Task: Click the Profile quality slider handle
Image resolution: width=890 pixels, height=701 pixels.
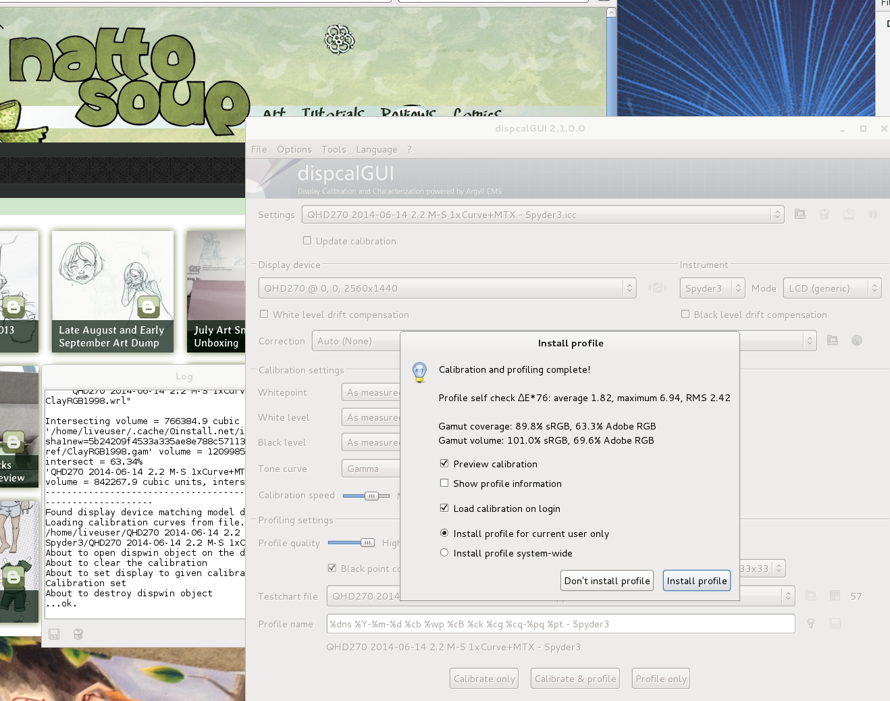Action: click(x=367, y=542)
